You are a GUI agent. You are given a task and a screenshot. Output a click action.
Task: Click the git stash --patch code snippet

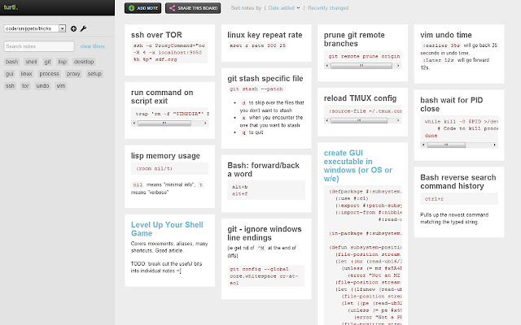pos(256,89)
